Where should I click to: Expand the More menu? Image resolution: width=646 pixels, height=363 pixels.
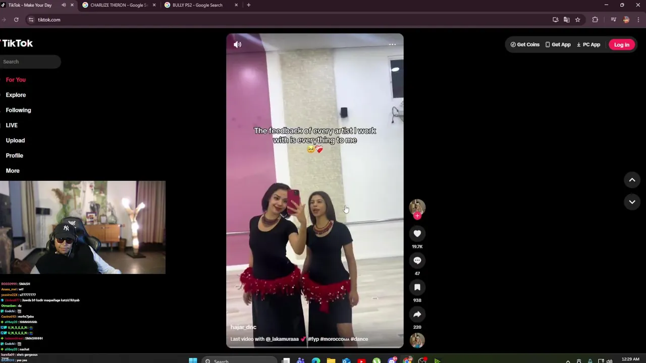point(13,170)
